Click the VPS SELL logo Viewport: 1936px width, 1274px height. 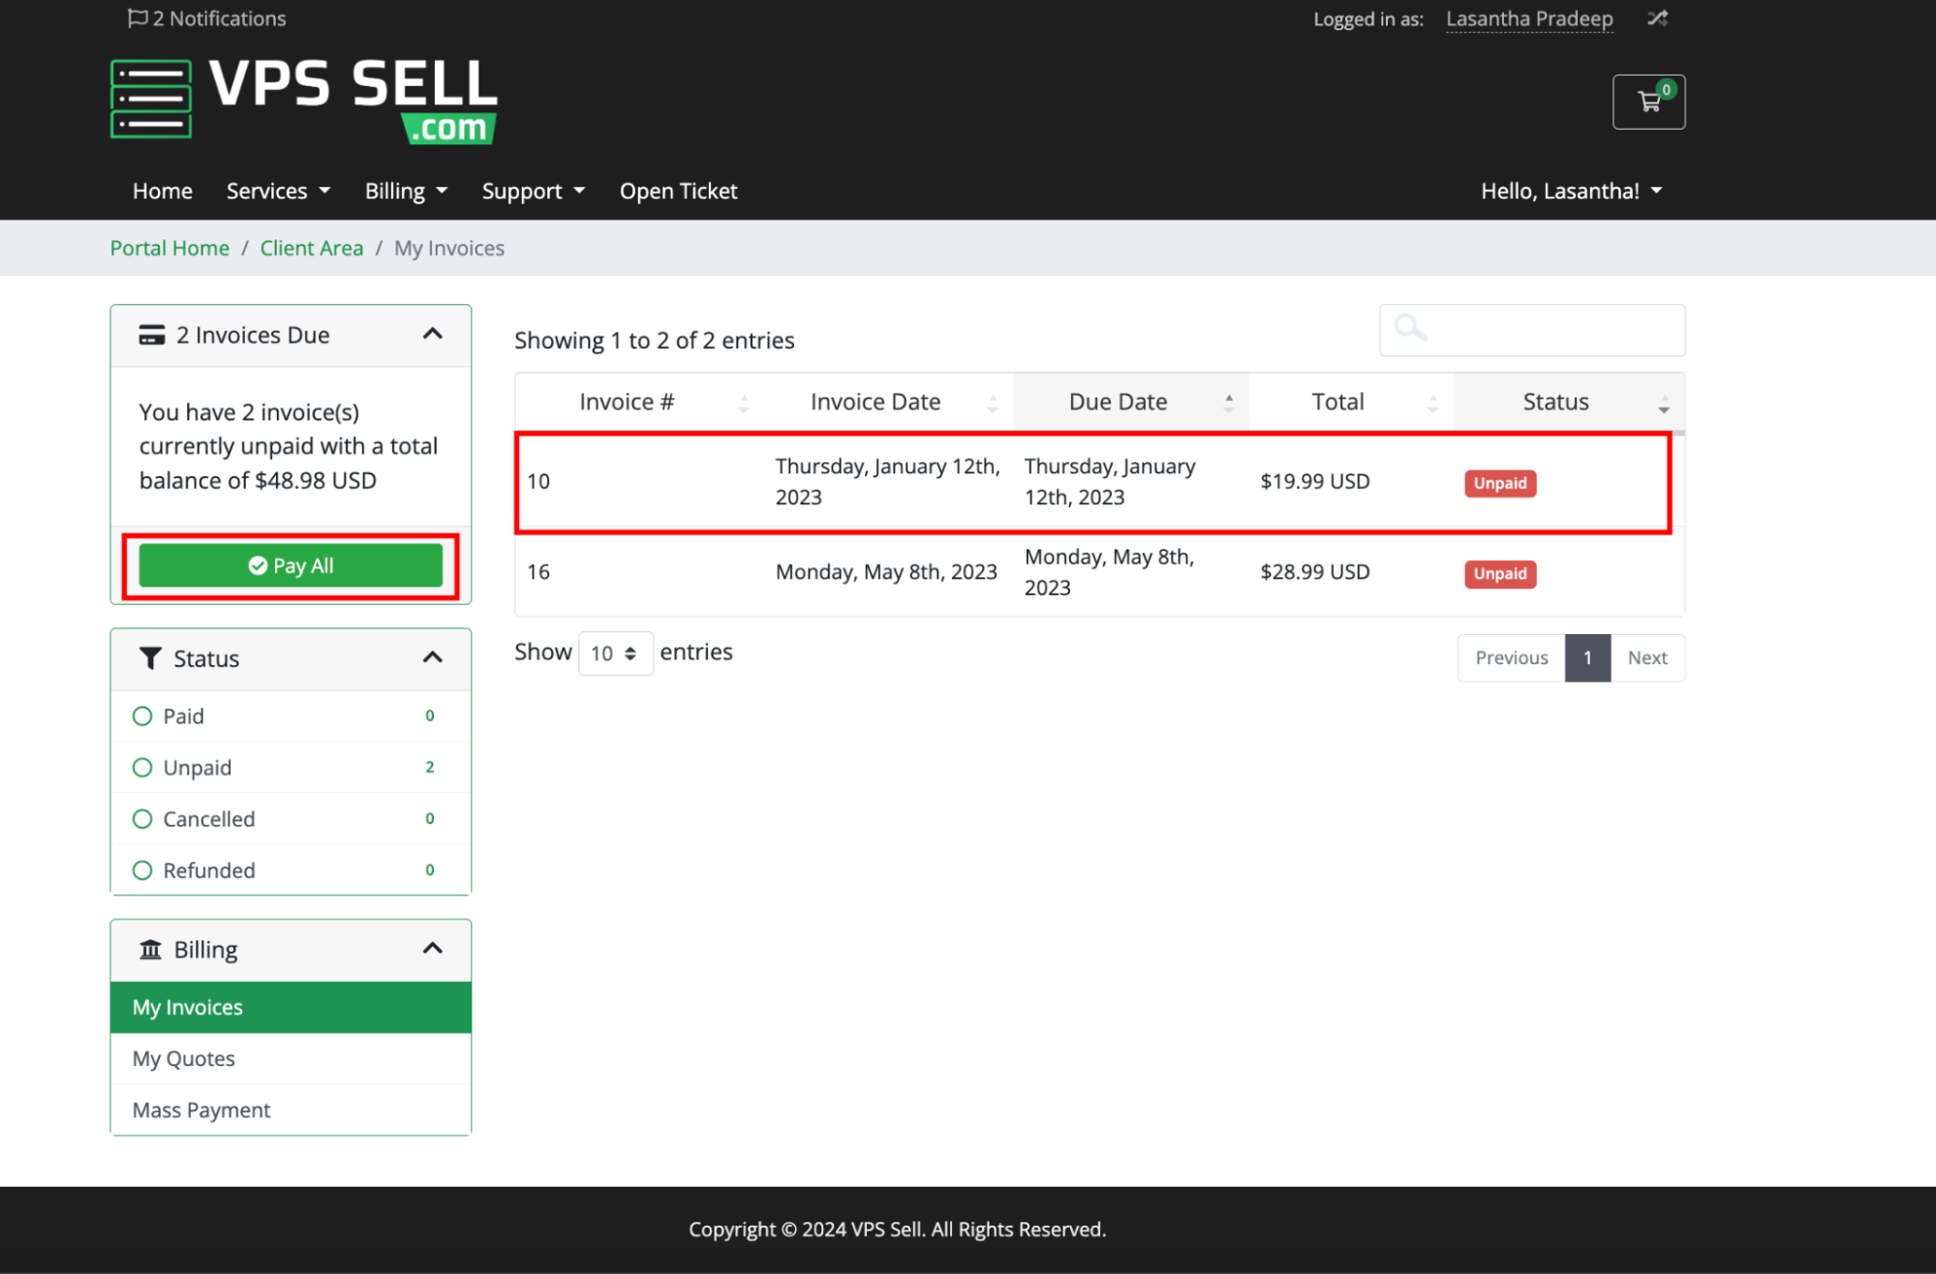[x=304, y=101]
